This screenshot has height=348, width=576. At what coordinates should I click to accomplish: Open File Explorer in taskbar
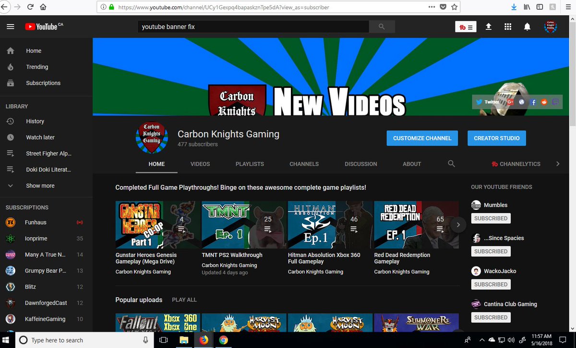point(183,340)
